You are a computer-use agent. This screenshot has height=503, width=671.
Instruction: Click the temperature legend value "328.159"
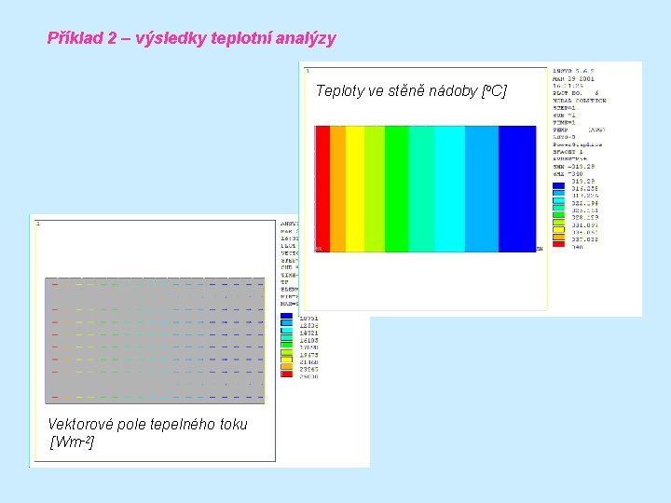pos(584,218)
